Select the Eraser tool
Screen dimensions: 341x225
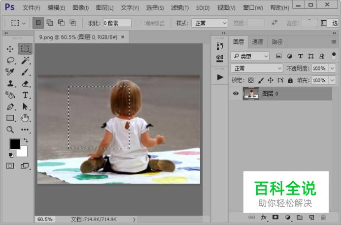pos(25,84)
